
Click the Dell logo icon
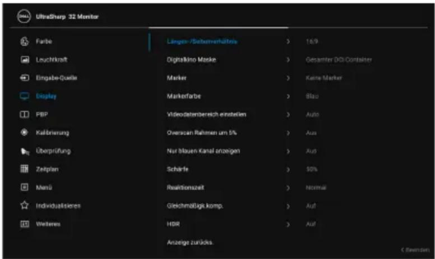(x=24, y=16)
